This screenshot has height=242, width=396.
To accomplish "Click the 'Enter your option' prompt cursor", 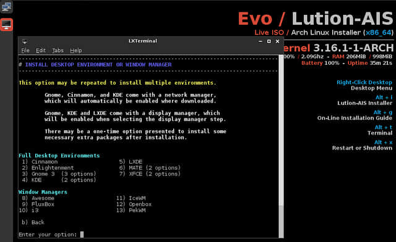I will click(82, 235).
